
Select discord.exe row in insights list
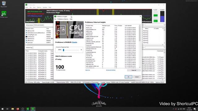click(x=112, y=54)
